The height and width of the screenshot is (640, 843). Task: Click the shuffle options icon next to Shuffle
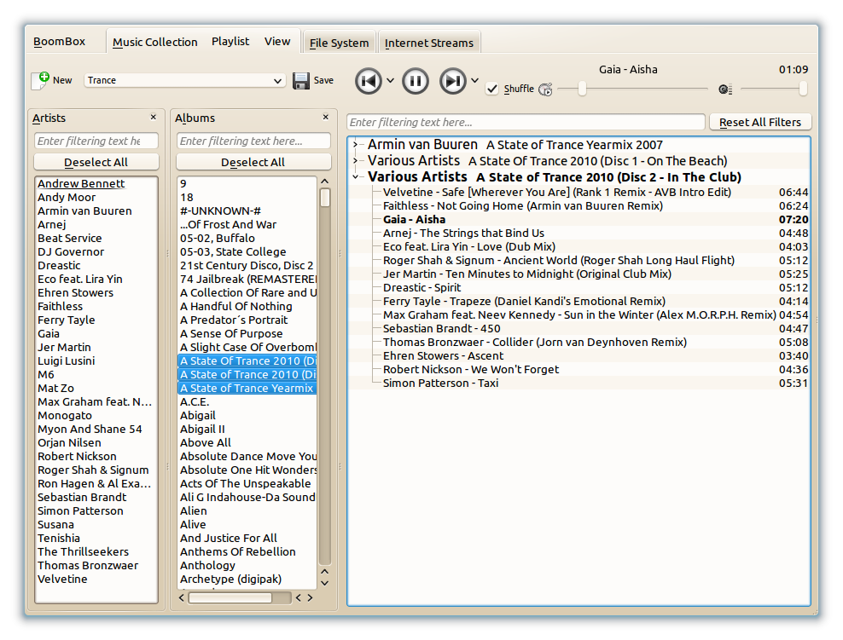click(545, 89)
